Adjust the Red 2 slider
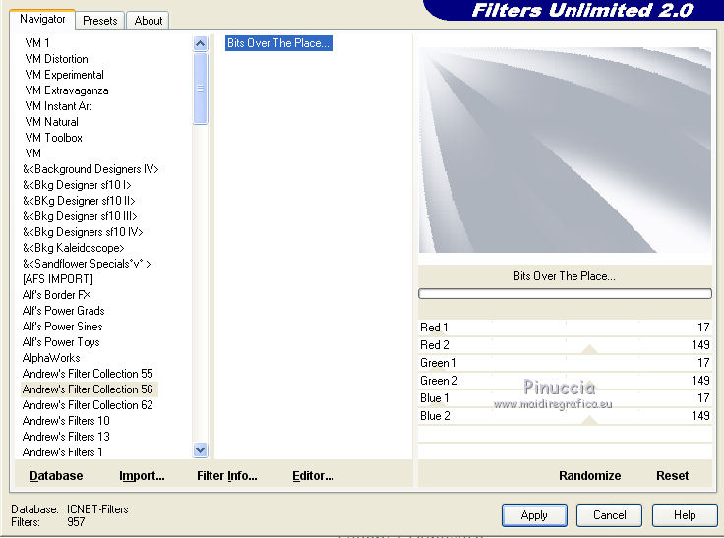Image resolution: width=724 pixels, height=538 pixels. 565,345
